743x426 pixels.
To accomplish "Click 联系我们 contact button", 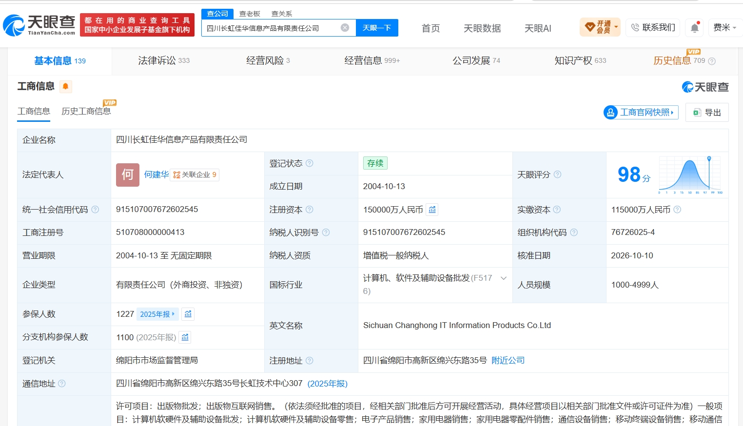I will (653, 27).
